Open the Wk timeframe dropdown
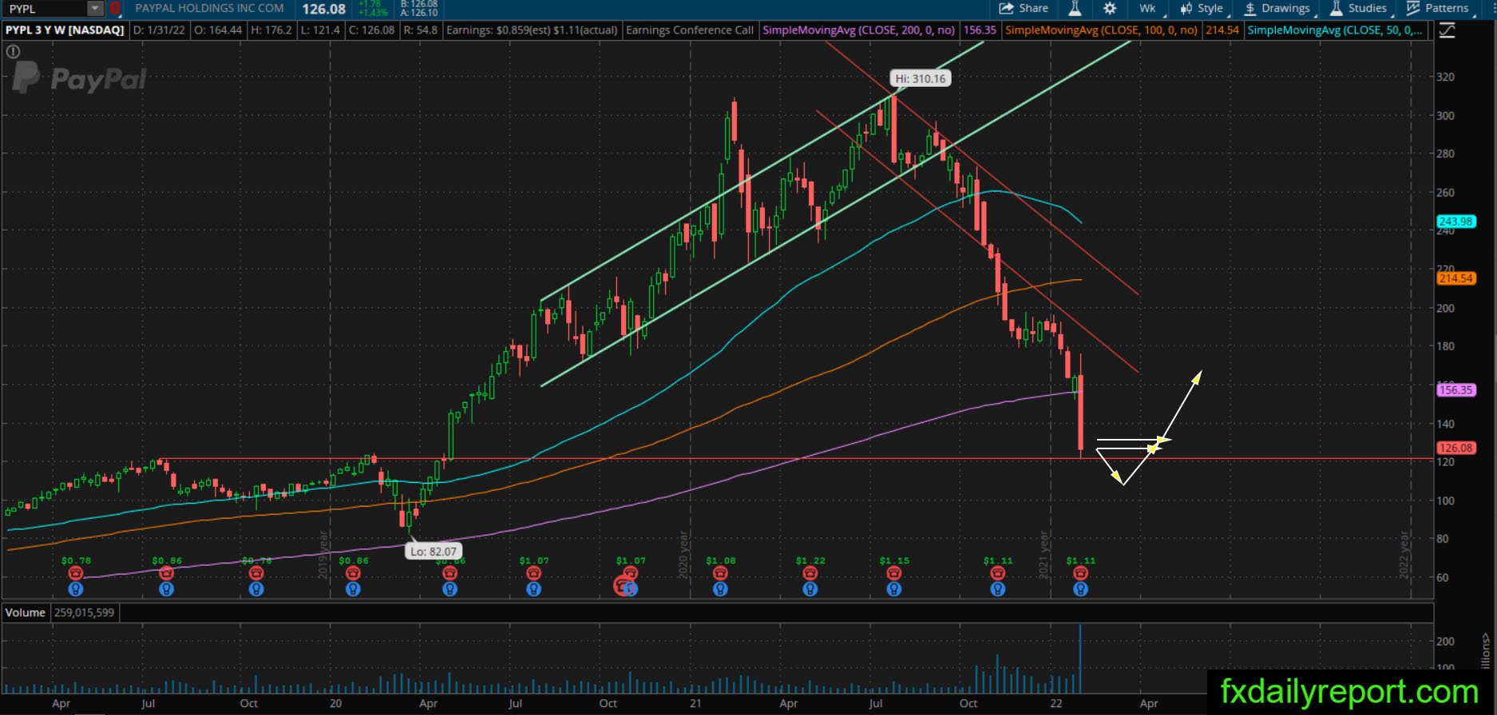This screenshot has width=1497, height=715. (x=1150, y=9)
